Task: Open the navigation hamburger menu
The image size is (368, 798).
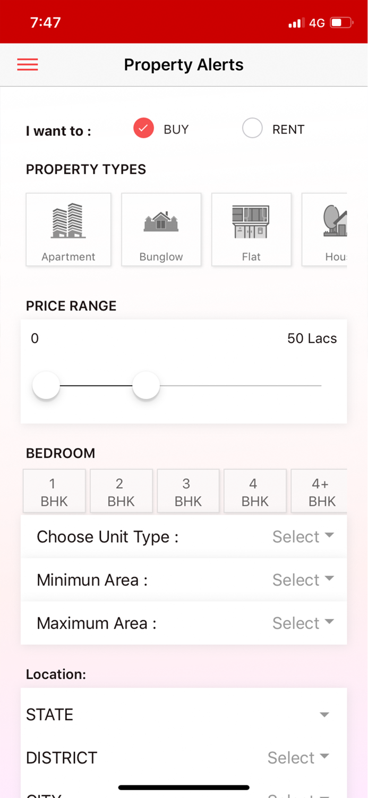Action: coord(27,64)
